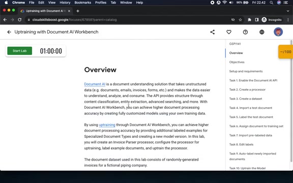Viewport: 293px width, 183px height.
Task: Go to Task 1 Enable Document AI API
Action: (253, 80)
